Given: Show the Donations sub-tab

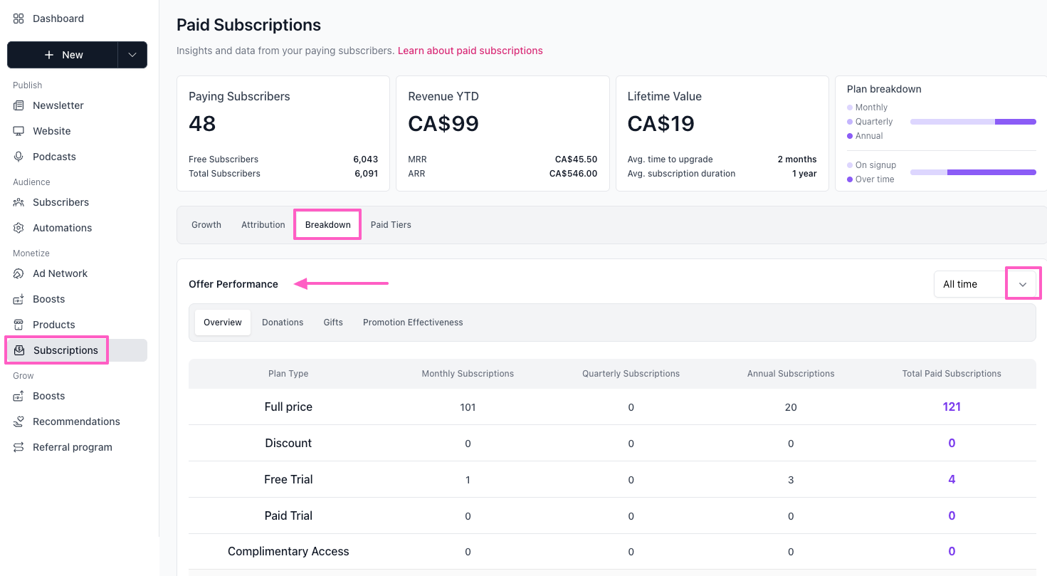Looking at the screenshot, I should pyautogui.click(x=283, y=323).
